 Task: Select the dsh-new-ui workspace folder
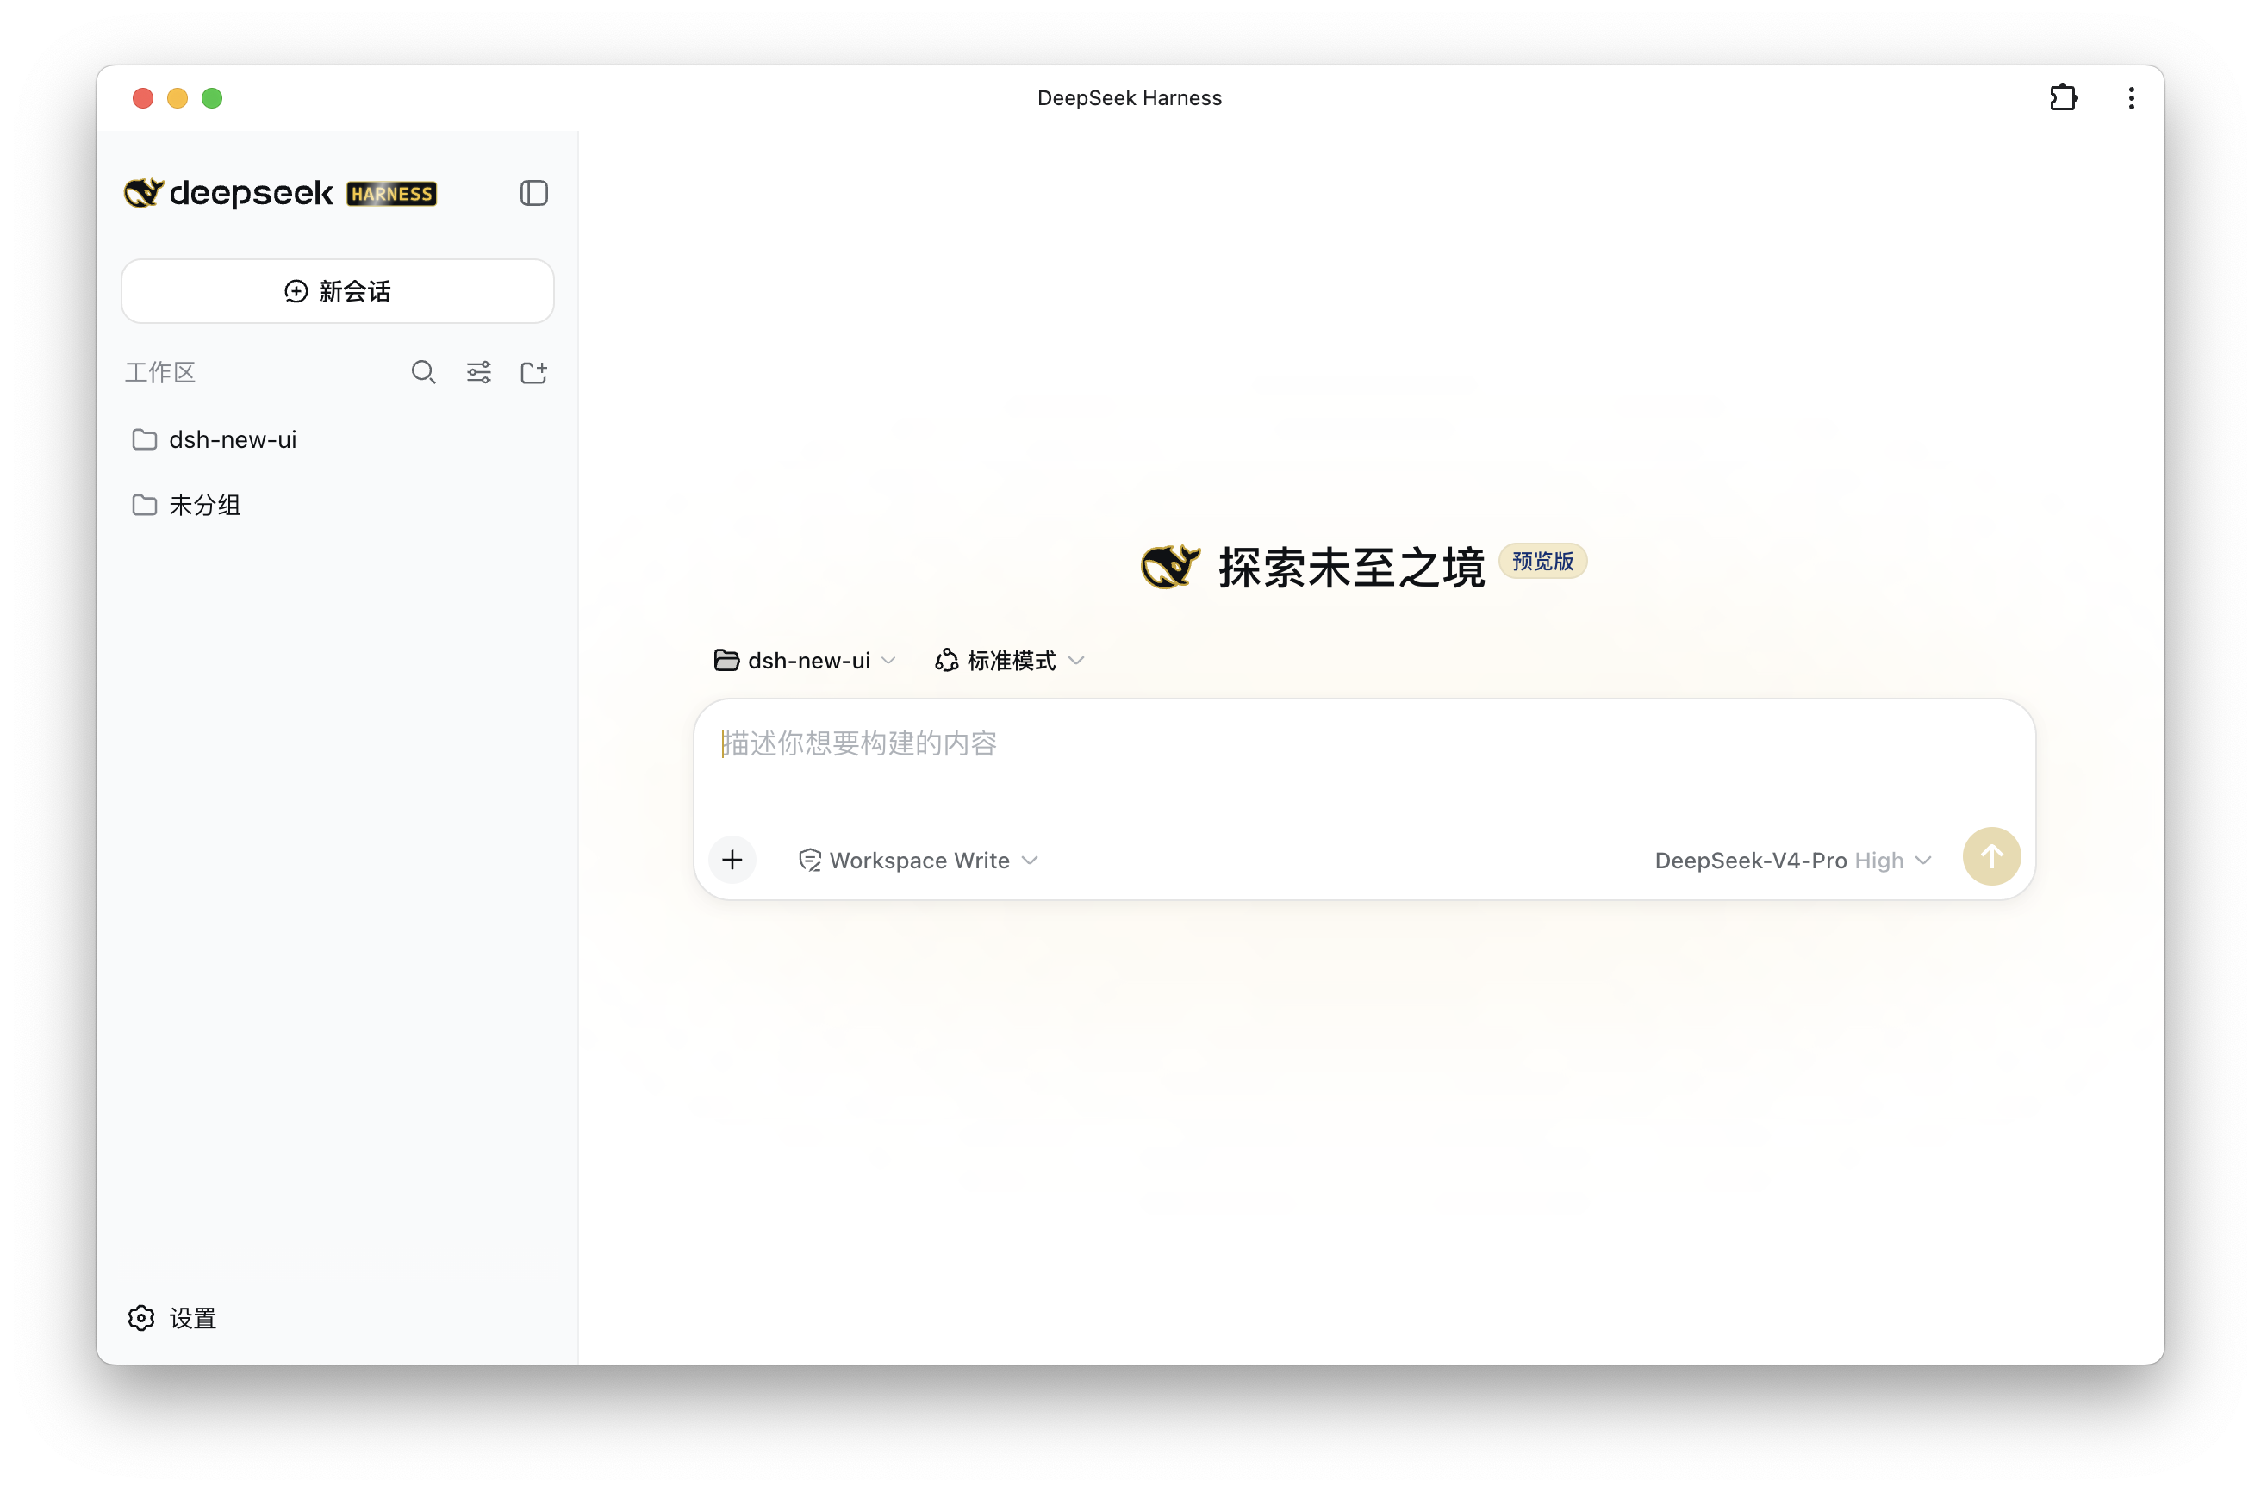click(338, 439)
